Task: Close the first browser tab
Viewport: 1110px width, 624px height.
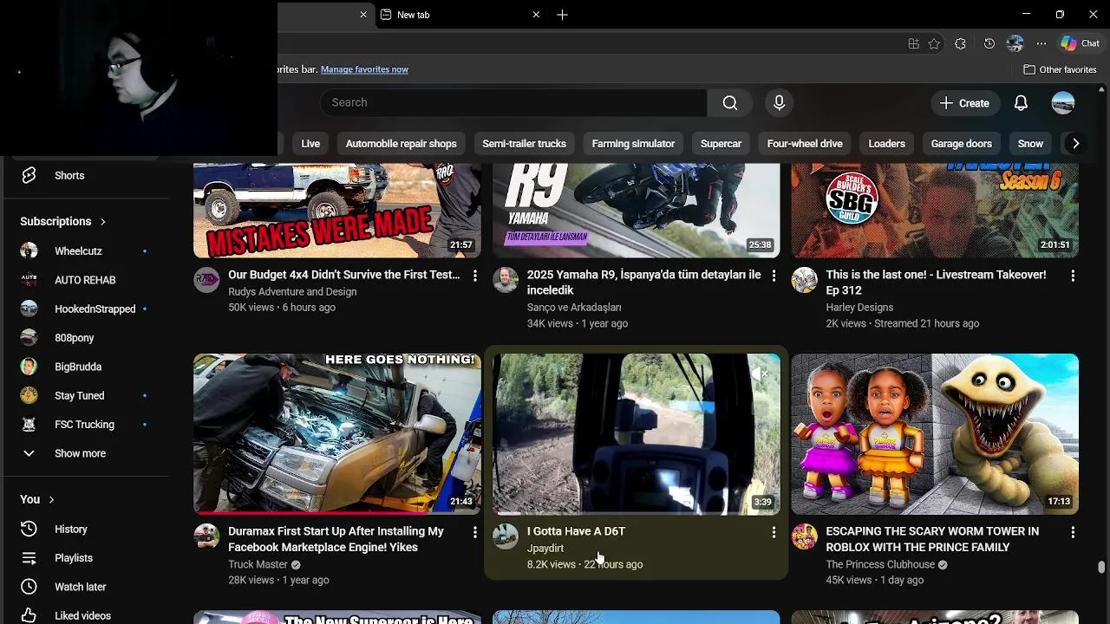Action: tap(363, 15)
